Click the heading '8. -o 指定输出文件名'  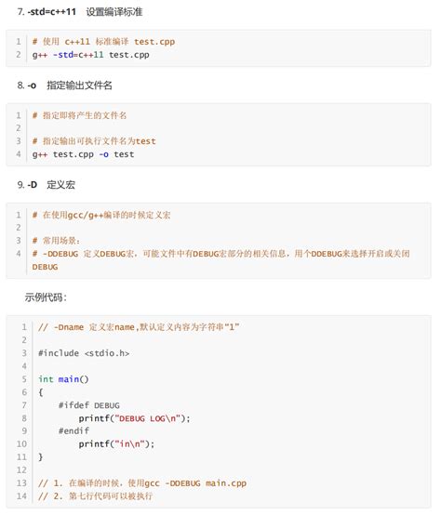pyautogui.click(x=65, y=86)
